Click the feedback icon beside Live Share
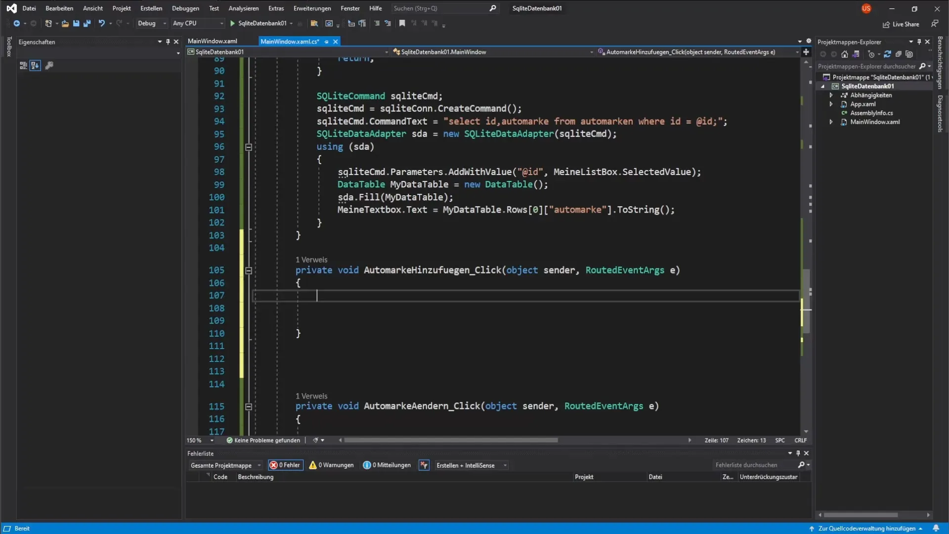Screen dimensions: 949x534 coord(934,24)
